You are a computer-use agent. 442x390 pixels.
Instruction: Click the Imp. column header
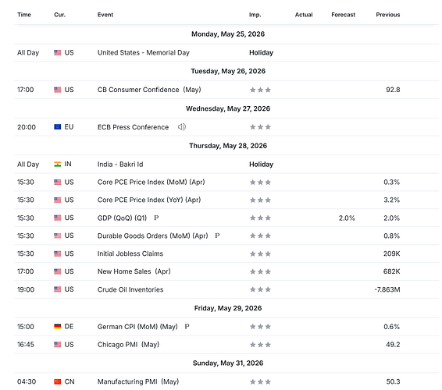click(255, 15)
